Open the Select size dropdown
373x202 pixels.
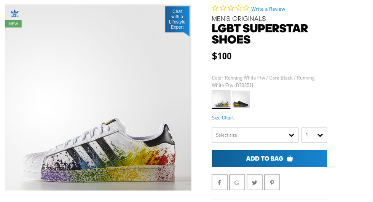(x=255, y=135)
